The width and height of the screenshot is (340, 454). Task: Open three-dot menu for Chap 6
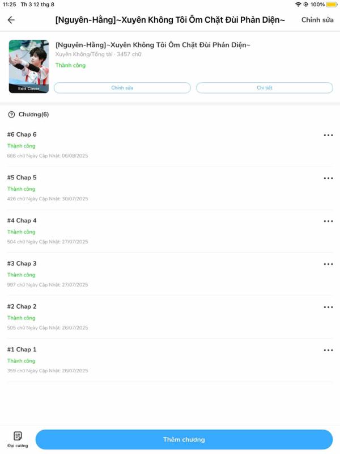[328, 135]
